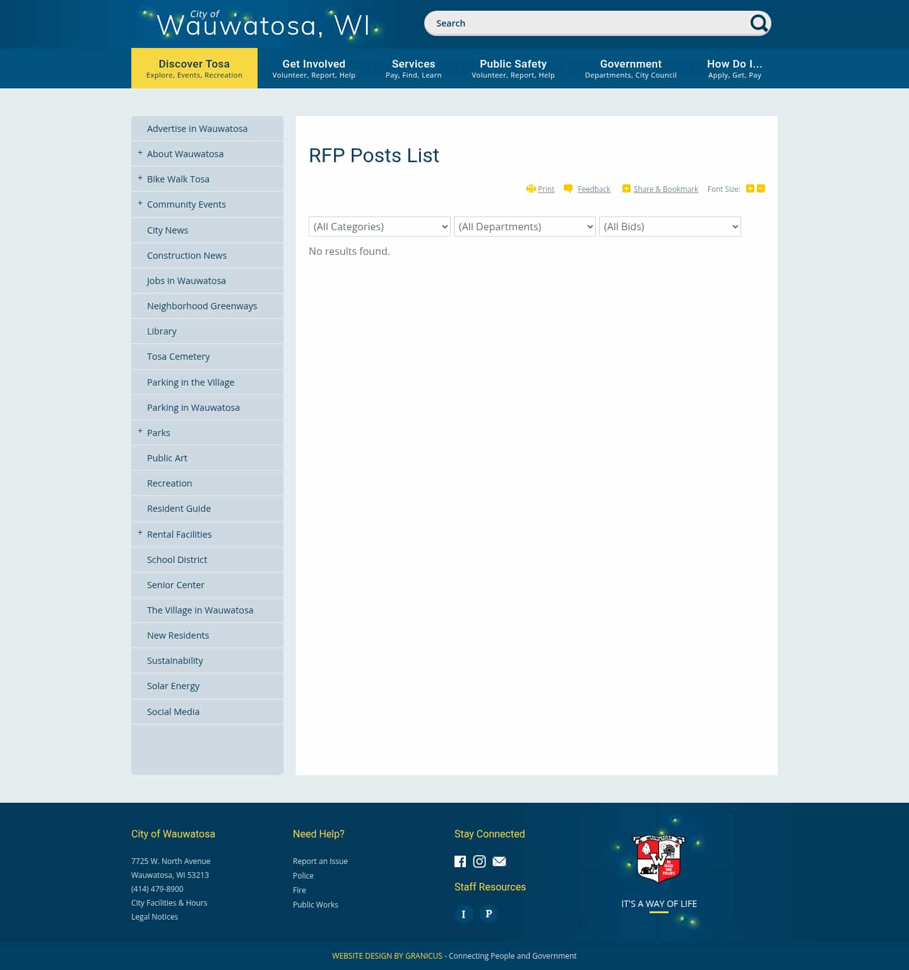Viewport: 909px width, 970px height.
Task: Select Parking in the Village
Action: click(x=207, y=382)
